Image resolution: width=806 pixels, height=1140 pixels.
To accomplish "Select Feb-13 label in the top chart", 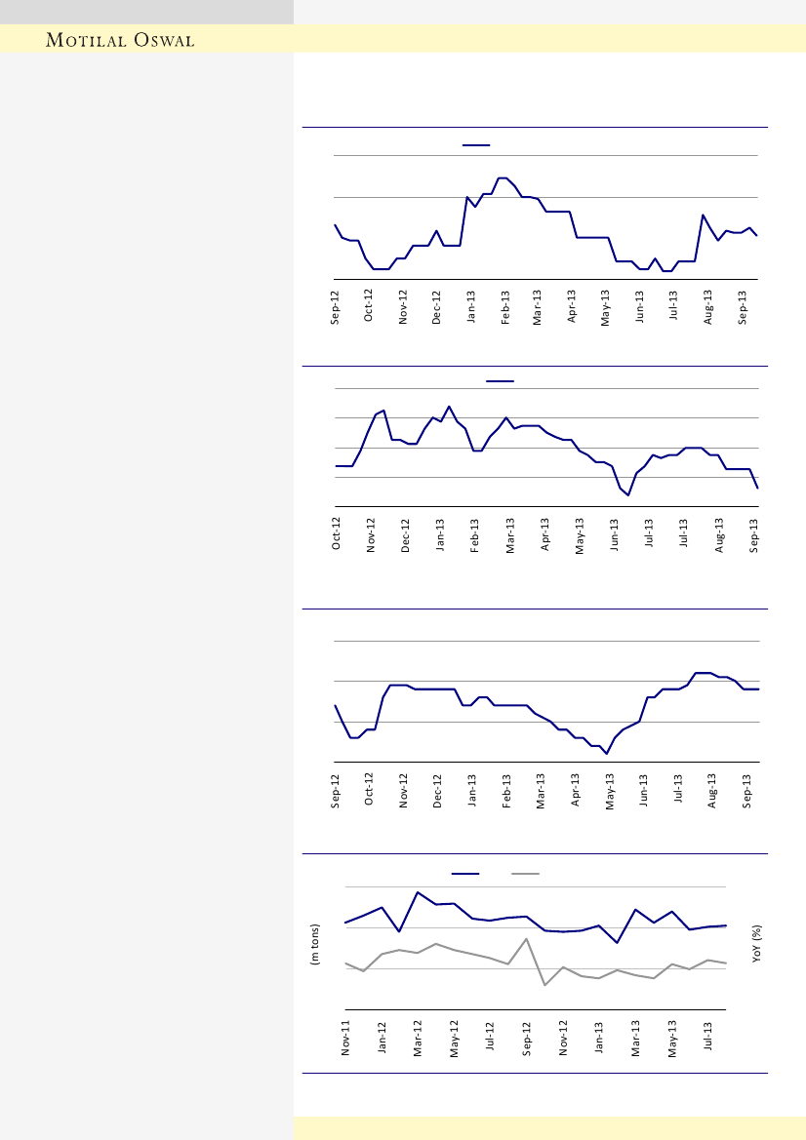I will [x=504, y=305].
